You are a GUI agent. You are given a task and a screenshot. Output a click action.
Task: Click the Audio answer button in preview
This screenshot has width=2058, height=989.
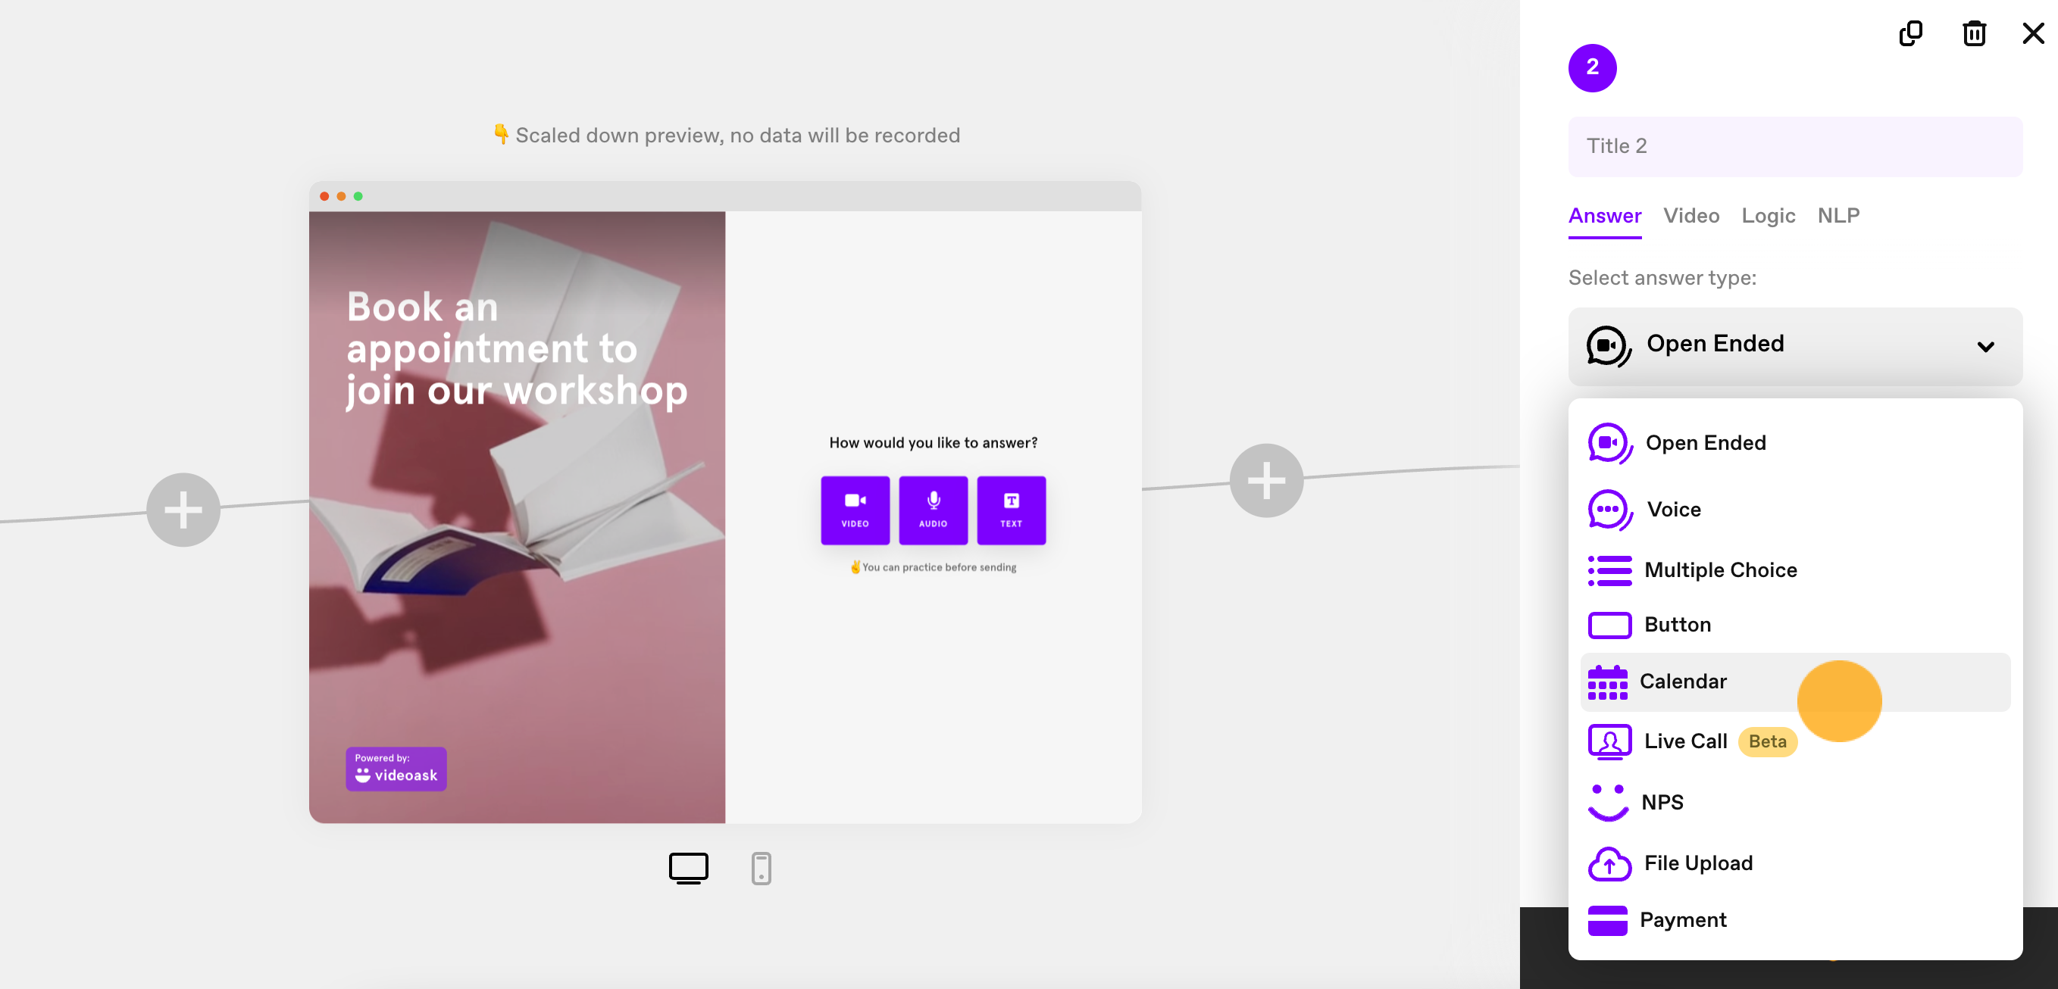pos(932,510)
